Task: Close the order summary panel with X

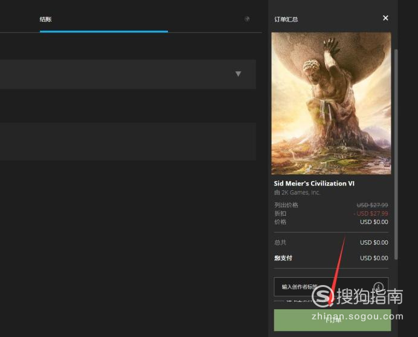Action: tap(385, 18)
